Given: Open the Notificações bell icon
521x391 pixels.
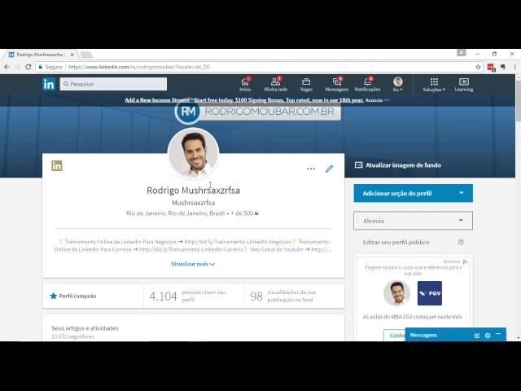Looking at the screenshot, I should [367, 85].
